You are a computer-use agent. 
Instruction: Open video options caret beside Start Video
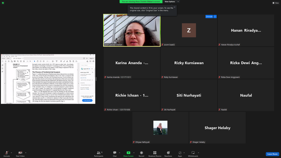coord(25,153)
